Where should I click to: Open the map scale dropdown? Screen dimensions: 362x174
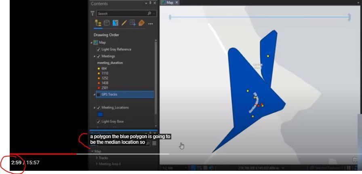[187, 168]
